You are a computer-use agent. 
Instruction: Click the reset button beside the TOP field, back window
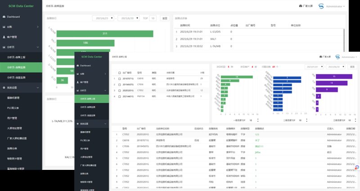pyautogui.click(x=165, y=18)
